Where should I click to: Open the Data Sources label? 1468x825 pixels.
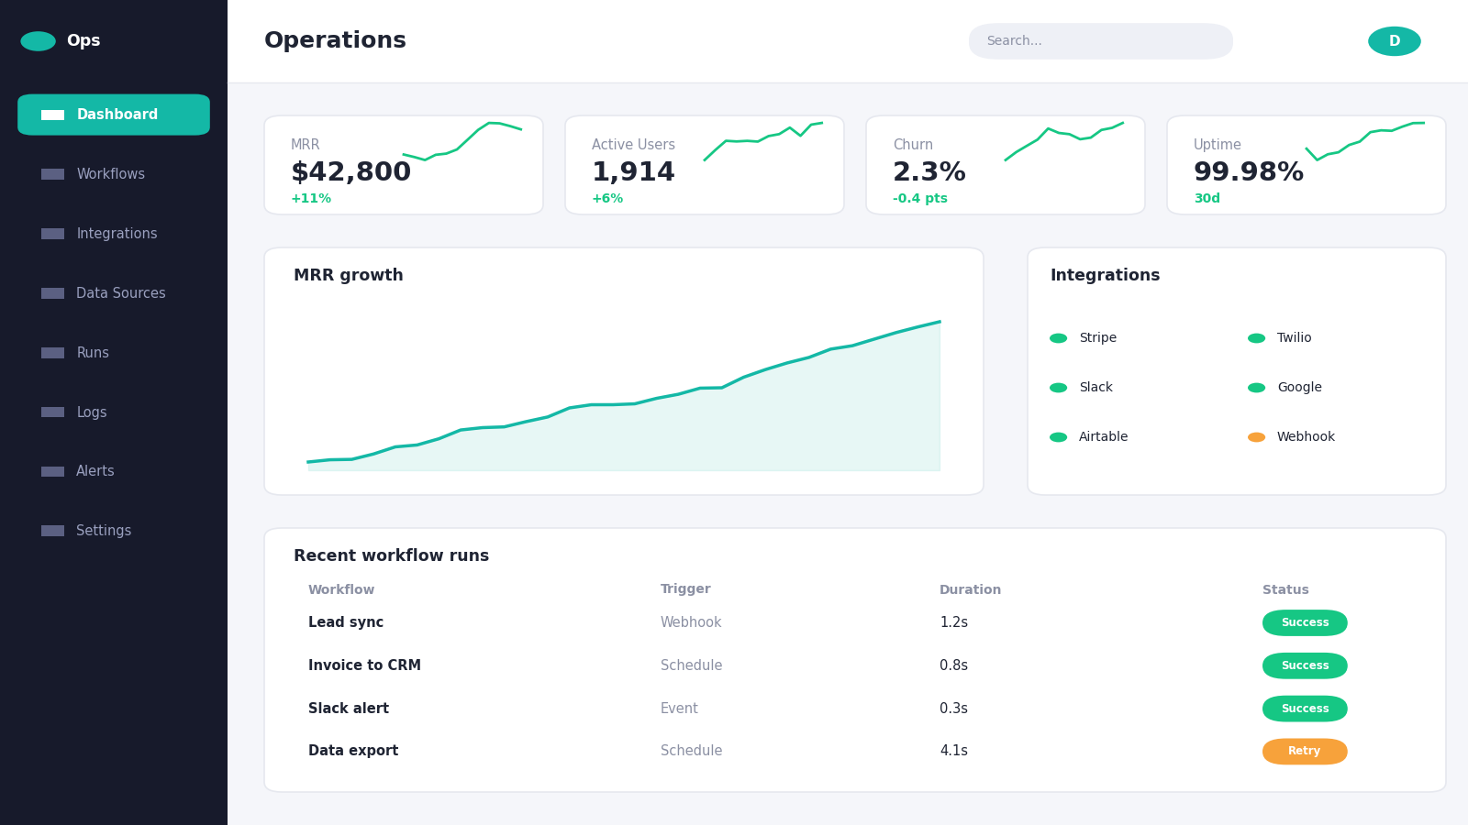click(x=121, y=293)
